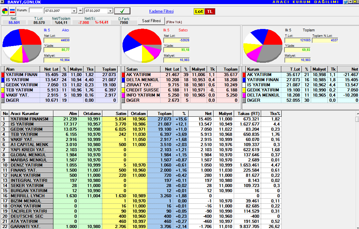
Task: Select the GARANTI YAT. row
Action: click(141, 227)
